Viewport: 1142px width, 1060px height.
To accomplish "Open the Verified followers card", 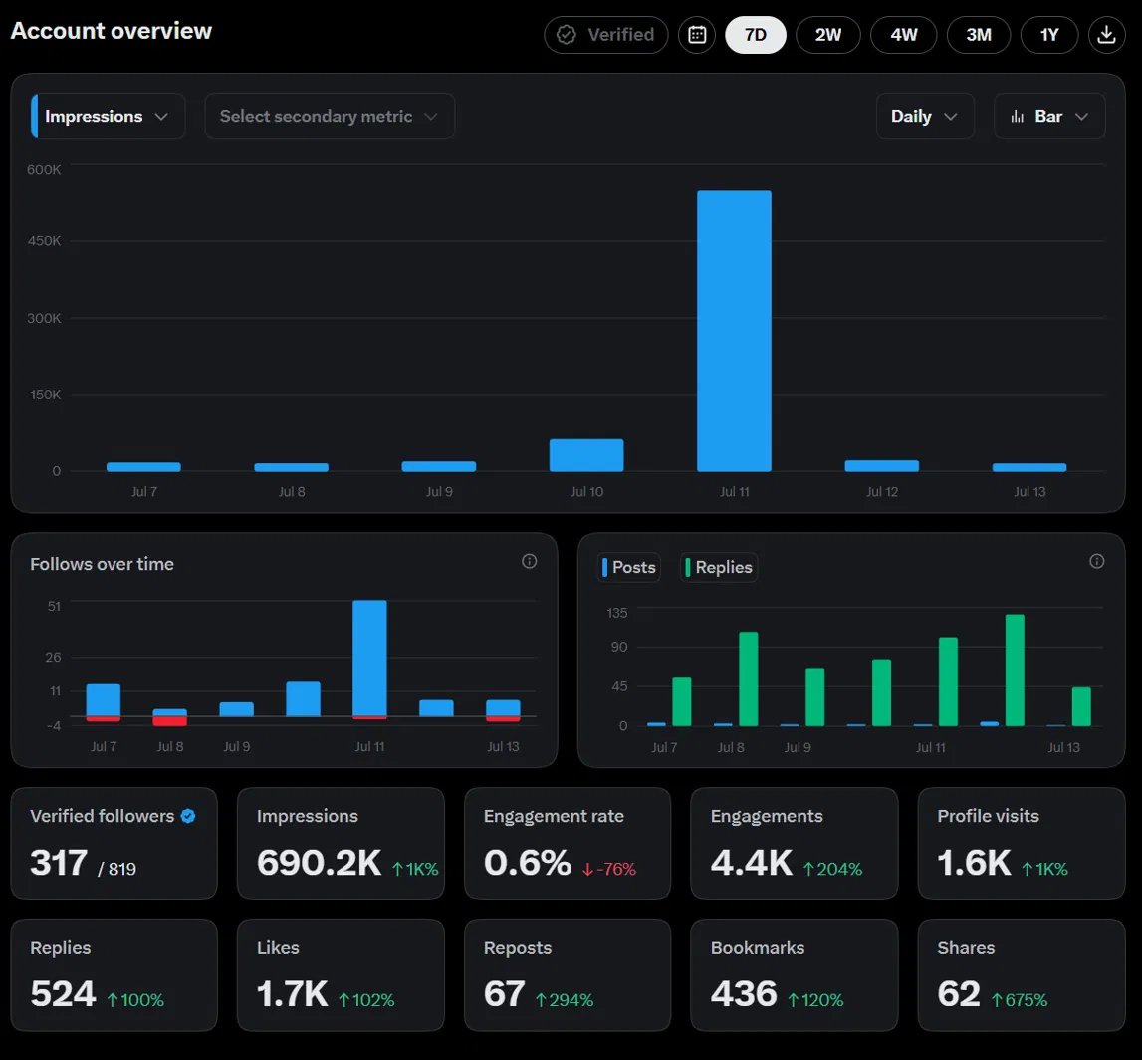I will (114, 843).
